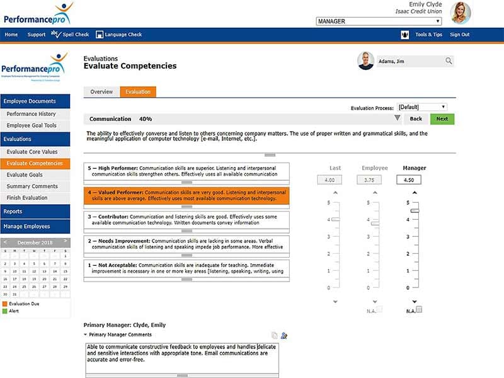The image size is (504, 378).
Task: Click the Manager score field 4.50
Action: (x=409, y=180)
